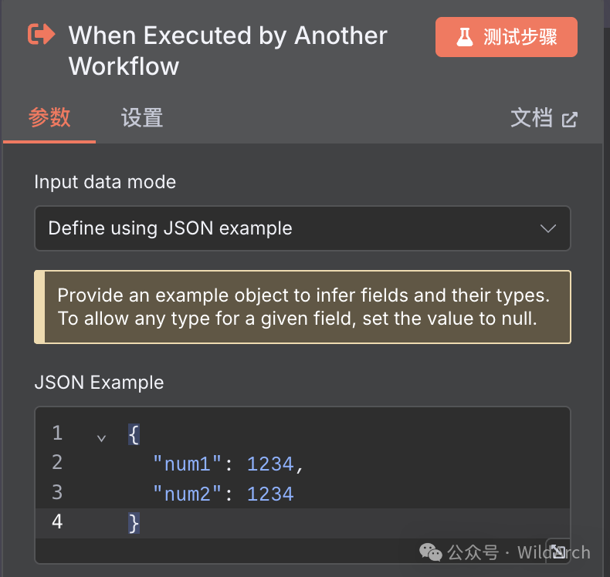This screenshot has width=610, height=577.
Task: Collapse the JSON object fold arrow
Action: tap(101, 437)
